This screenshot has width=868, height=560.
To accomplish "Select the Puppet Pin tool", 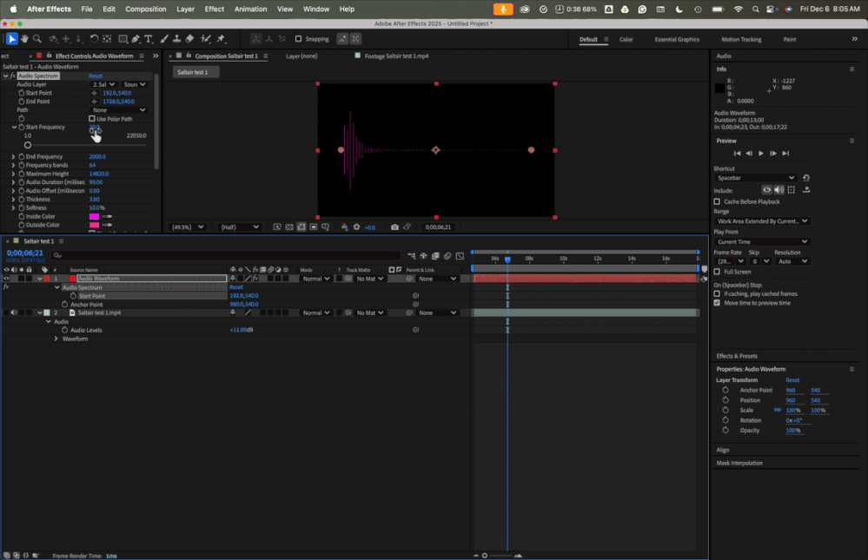I will (222, 39).
